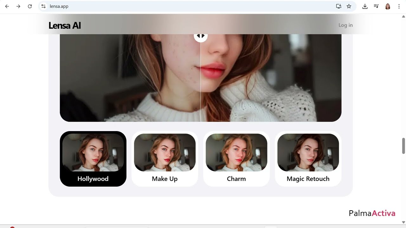Image resolution: width=406 pixels, height=228 pixels.
Task: Open the Chrome profile avatar
Action: [x=388, y=6]
